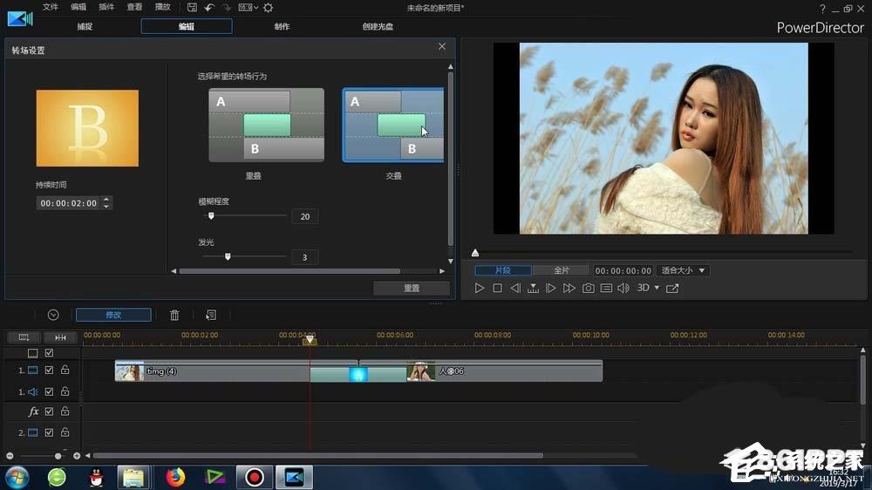
Task: Click the fast forward button
Action: [x=569, y=288]
